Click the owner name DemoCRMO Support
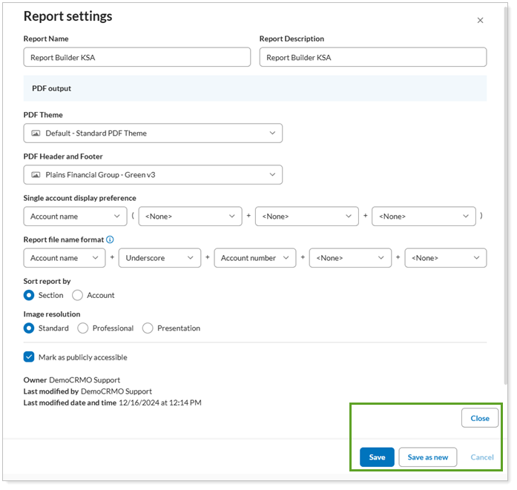Image resolution: width=517 pixels, height=490 pixels. pos(85,380)
